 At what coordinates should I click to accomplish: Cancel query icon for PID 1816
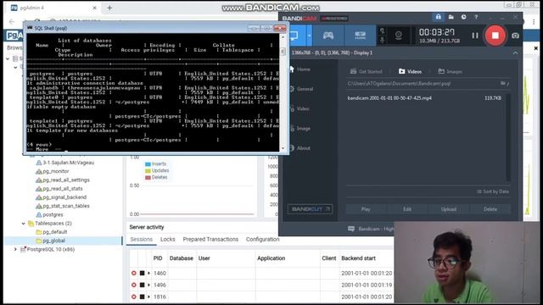pos(134,297)
